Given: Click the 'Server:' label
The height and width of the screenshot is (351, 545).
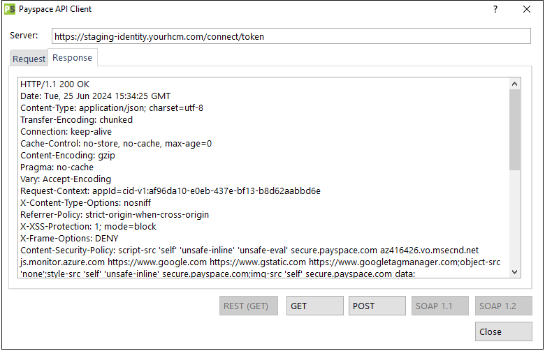Looking at the screenshot, I should tap(24, 36).
